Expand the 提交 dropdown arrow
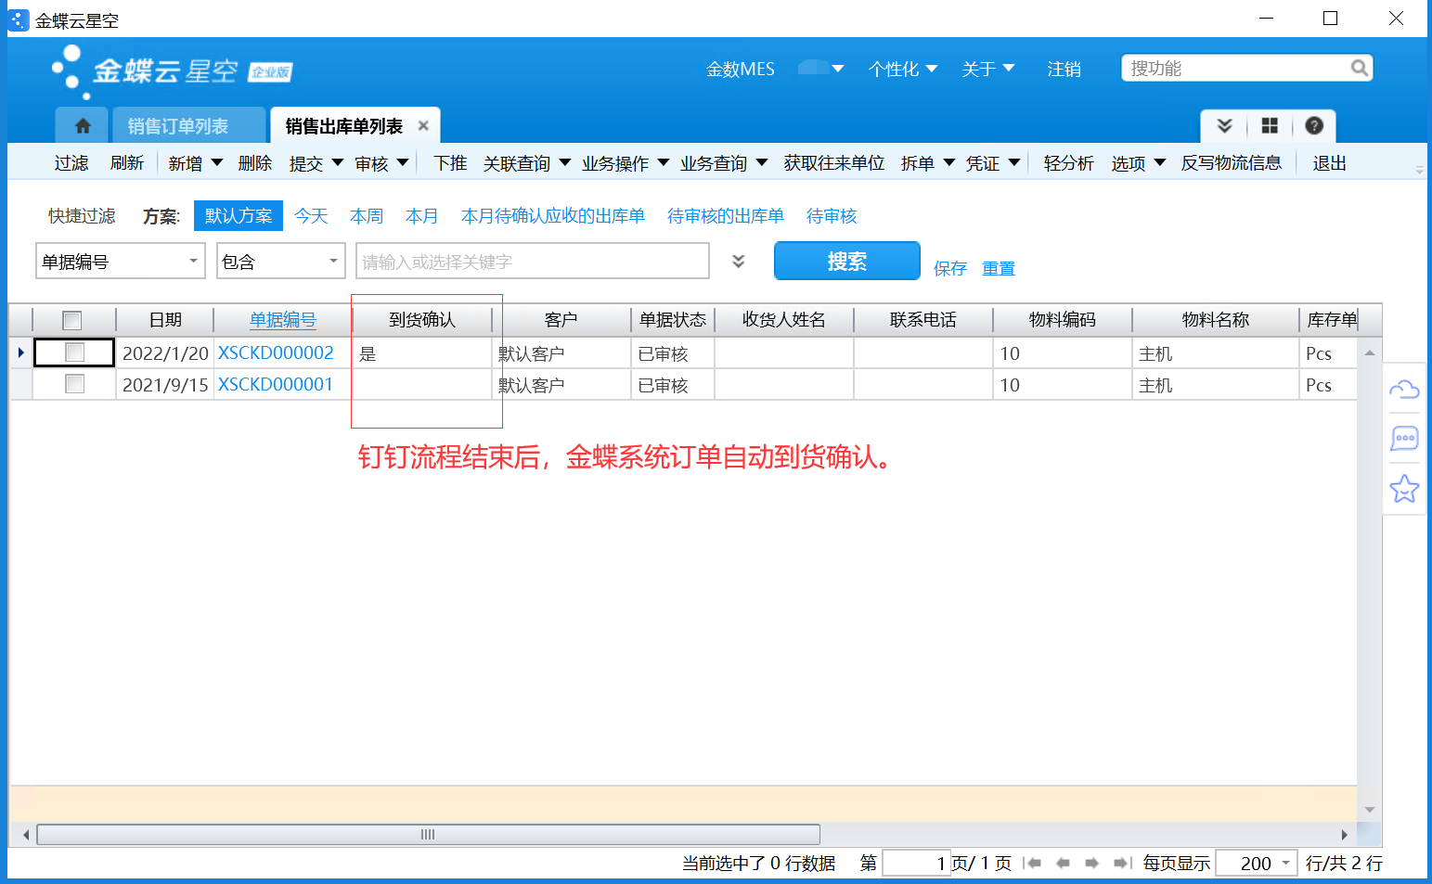 (338, 162)
